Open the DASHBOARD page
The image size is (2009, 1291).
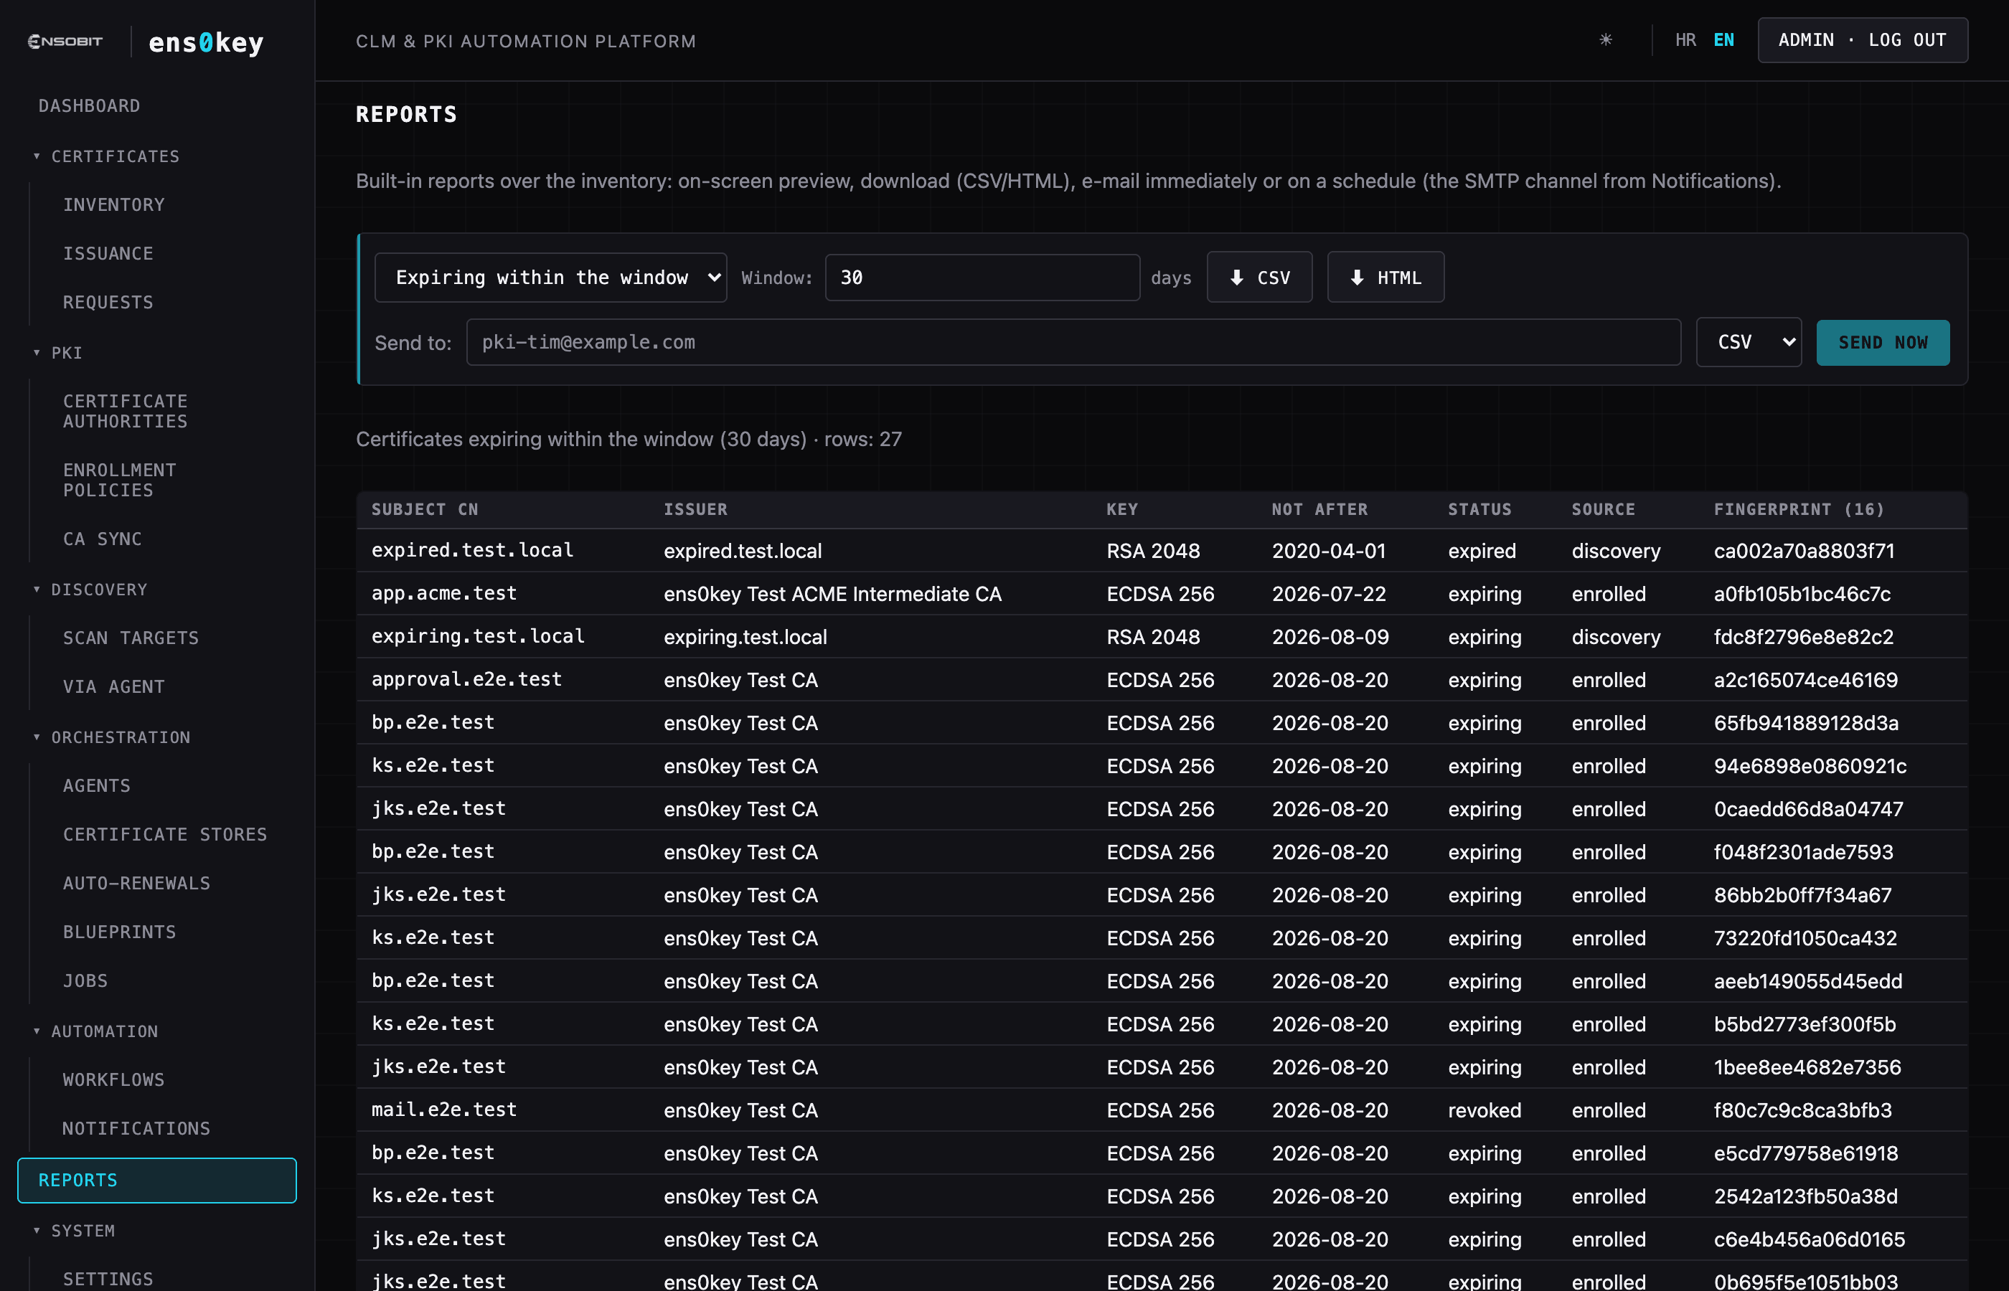coord(90,105)
